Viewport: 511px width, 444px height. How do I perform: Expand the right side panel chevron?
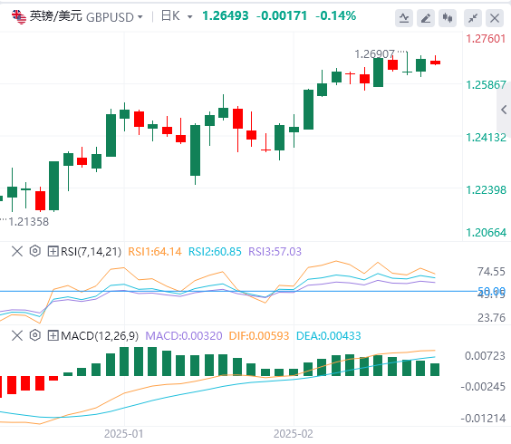(x=504, y=110)
